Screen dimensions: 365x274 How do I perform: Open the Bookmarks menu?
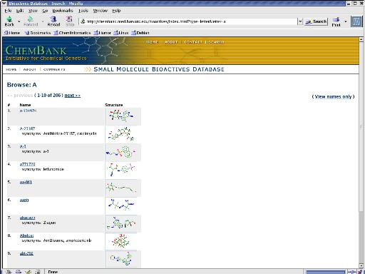point(63,11)
